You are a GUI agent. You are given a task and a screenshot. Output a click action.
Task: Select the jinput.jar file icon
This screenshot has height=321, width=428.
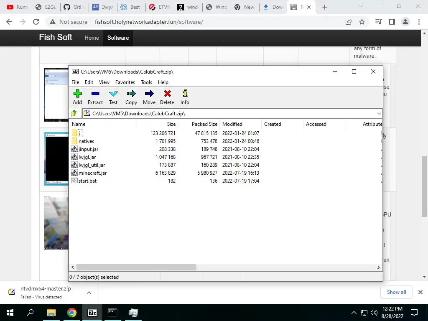[74, 149]
